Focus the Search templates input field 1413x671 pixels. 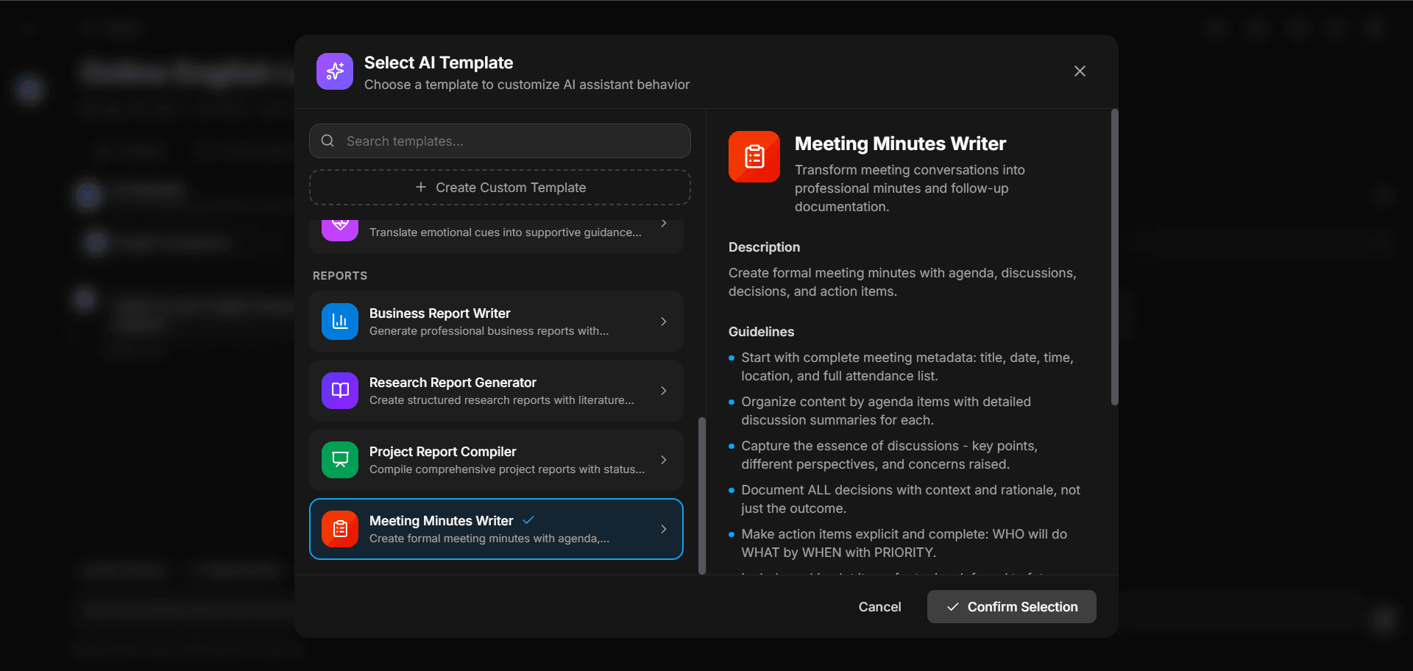tap(508, 141)
